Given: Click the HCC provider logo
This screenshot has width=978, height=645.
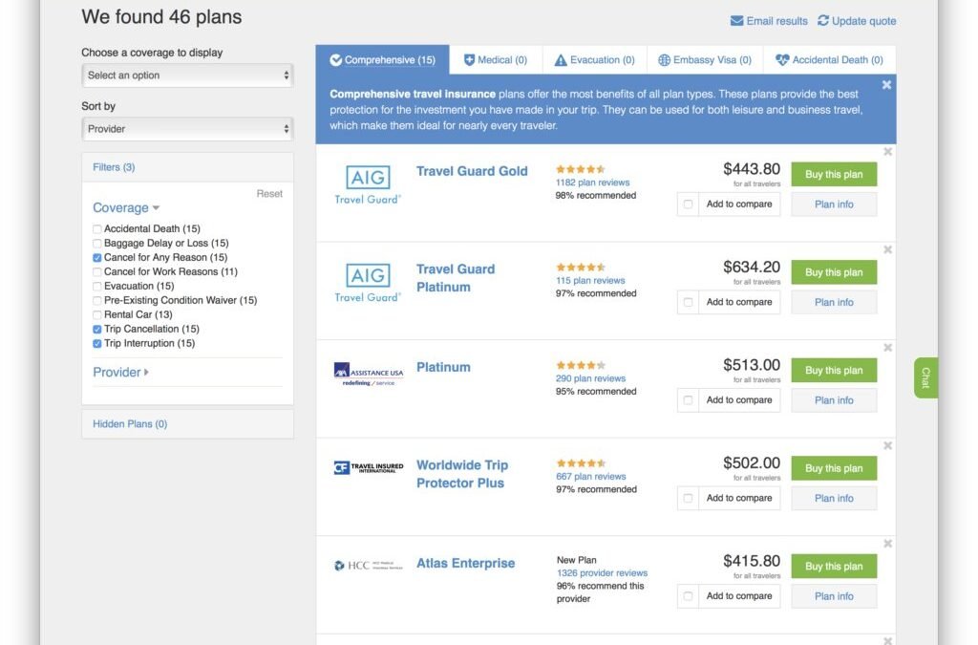Looking at the screenshot, I should pos(368,565).
